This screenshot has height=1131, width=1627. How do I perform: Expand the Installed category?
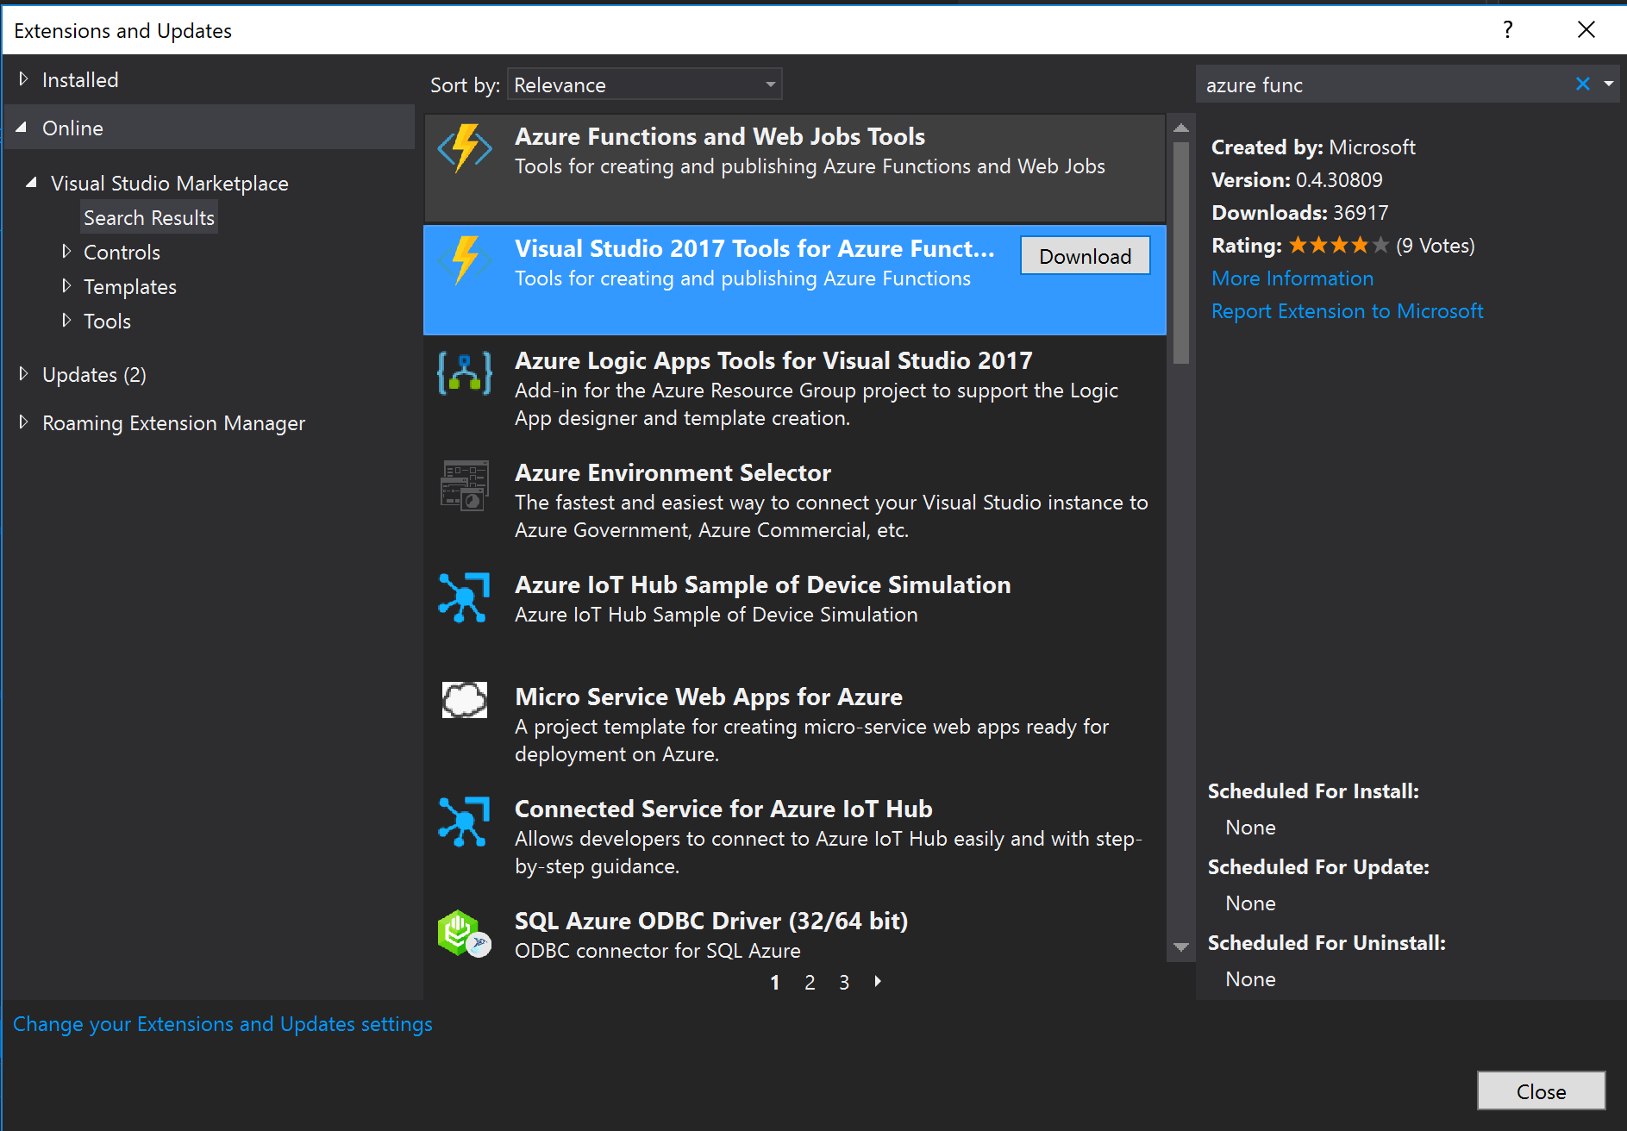[x=23, y=79]
